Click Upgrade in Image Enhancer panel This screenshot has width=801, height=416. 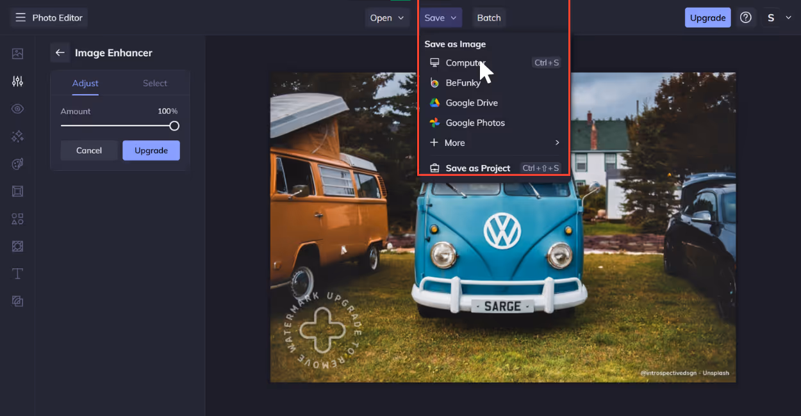click(151, 150)
